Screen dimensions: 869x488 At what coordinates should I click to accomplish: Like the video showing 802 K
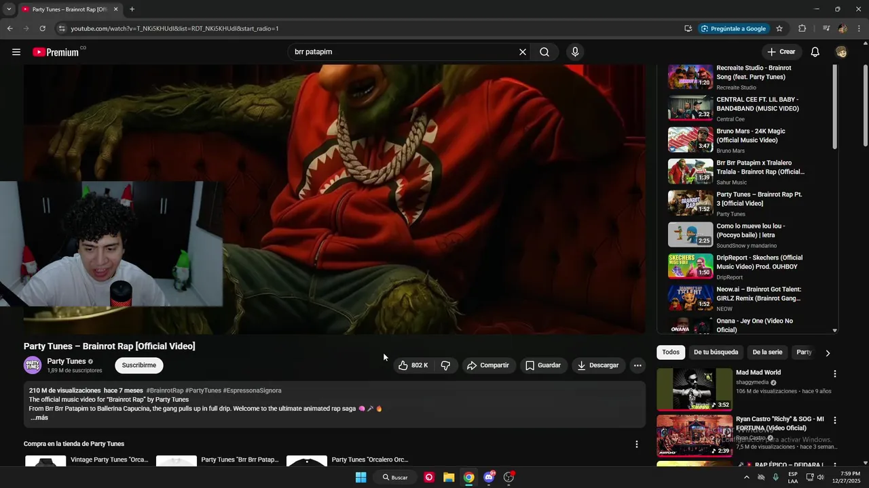[413, 365]
